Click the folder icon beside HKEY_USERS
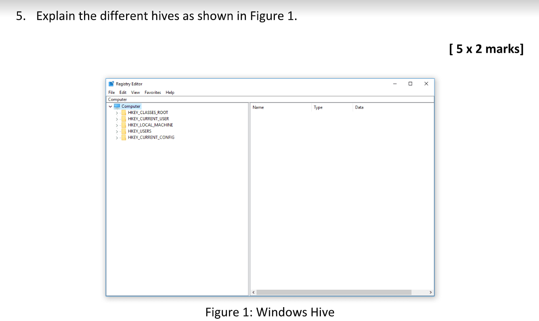This screenshot has height=321, width=539. tap(123, 131)
